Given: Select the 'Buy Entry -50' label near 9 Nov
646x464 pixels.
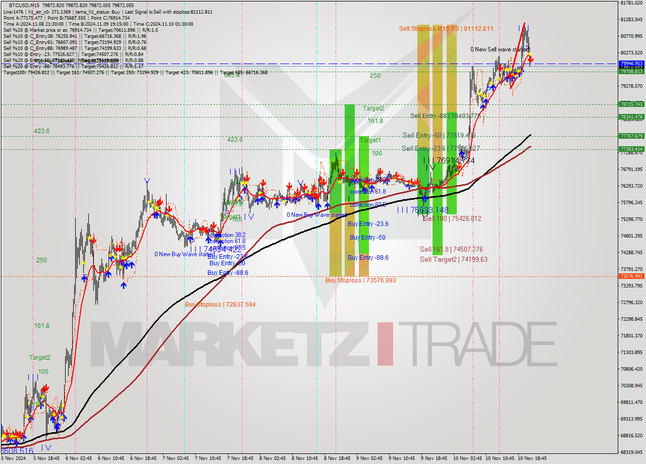Looking at the screenshot, I should [x=367, y=238].
